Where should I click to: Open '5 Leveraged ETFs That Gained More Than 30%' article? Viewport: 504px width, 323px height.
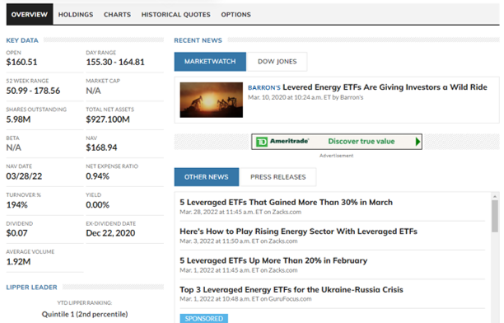pos(286,203)
